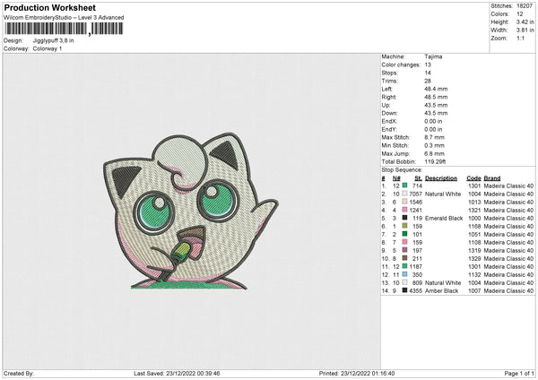538x380 pixels.
Task: Click 'Amber Black' description in row 14
Action: pos(441,290)
